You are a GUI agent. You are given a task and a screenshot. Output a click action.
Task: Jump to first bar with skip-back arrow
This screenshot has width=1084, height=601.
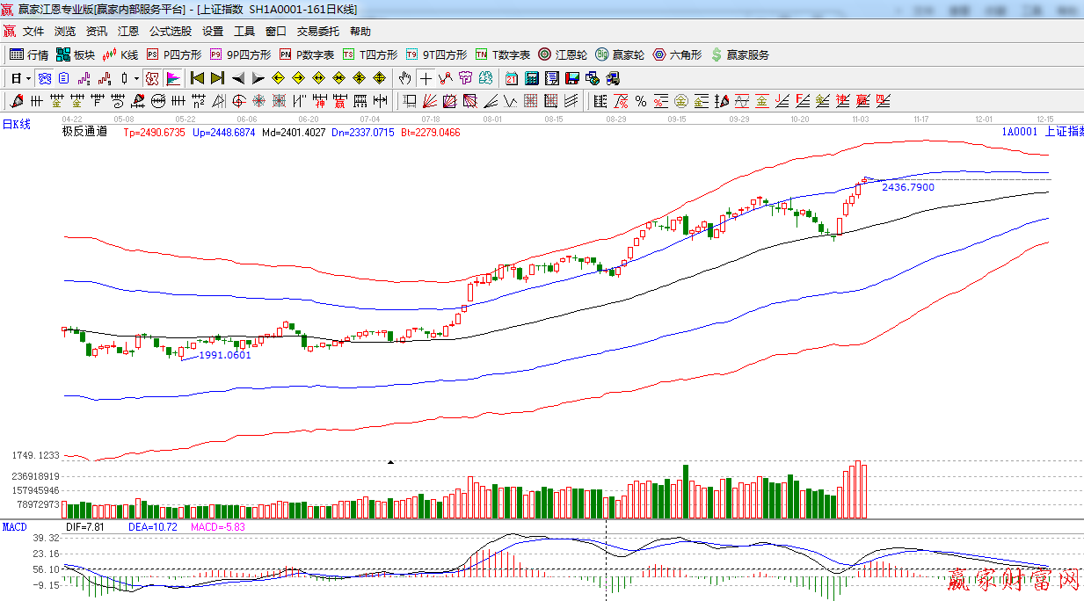coord(197,78)
